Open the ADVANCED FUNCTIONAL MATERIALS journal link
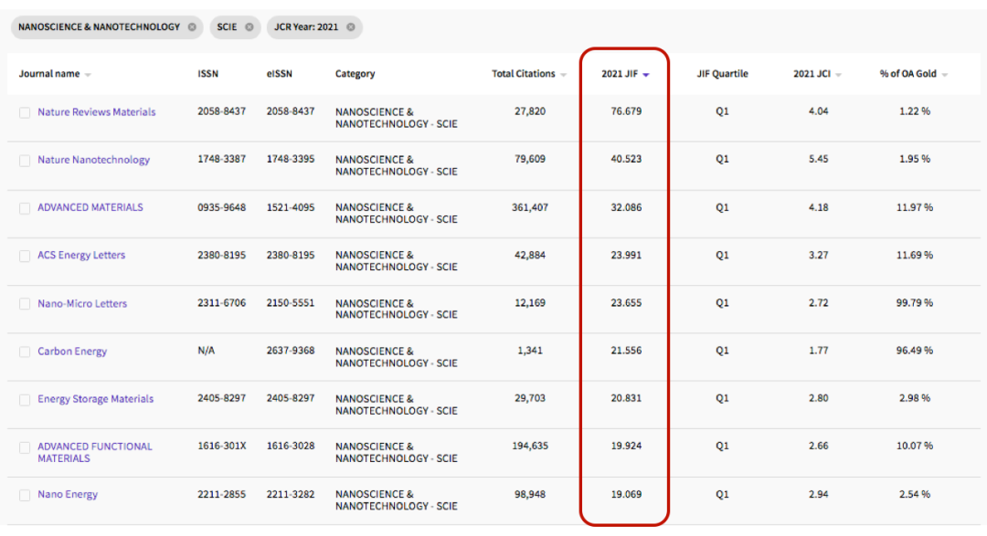The image size is (987, 536). (x=95, y=452)
